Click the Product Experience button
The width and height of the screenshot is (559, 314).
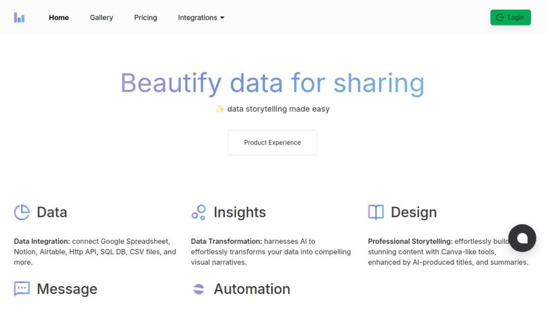[x=272, y=143]
